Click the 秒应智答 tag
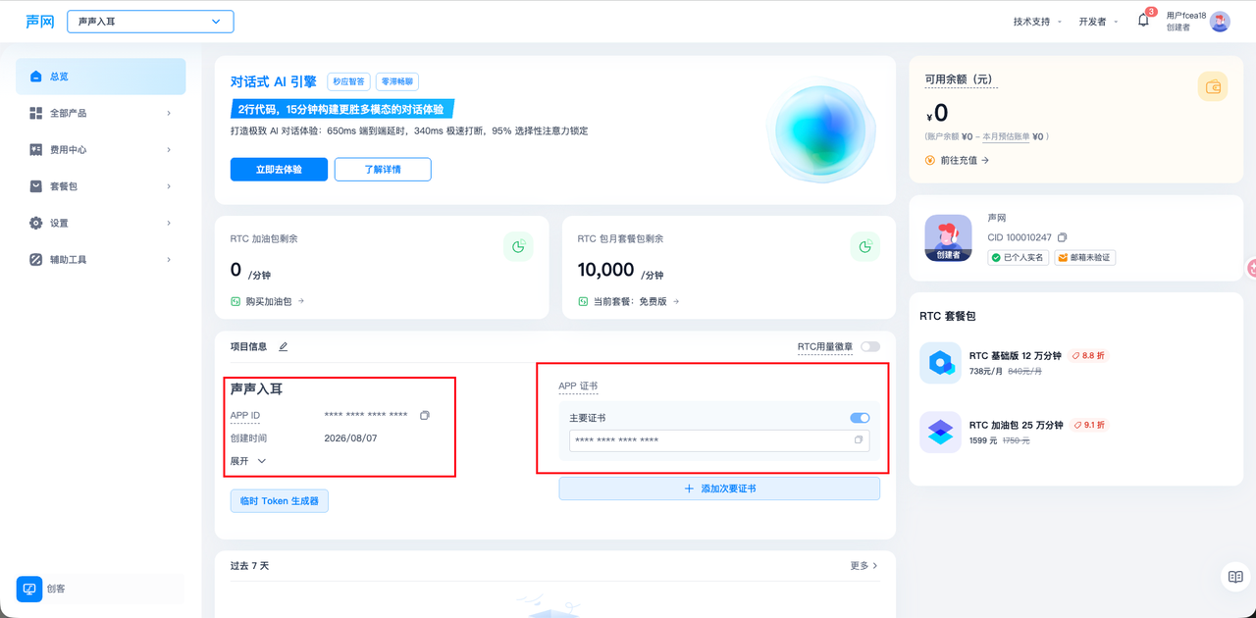This screenshot has width=1256, height=618. 348,82
